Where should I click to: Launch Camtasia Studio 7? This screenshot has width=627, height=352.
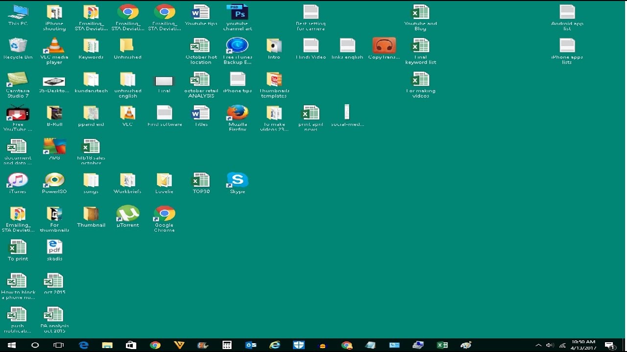[18, 81]
